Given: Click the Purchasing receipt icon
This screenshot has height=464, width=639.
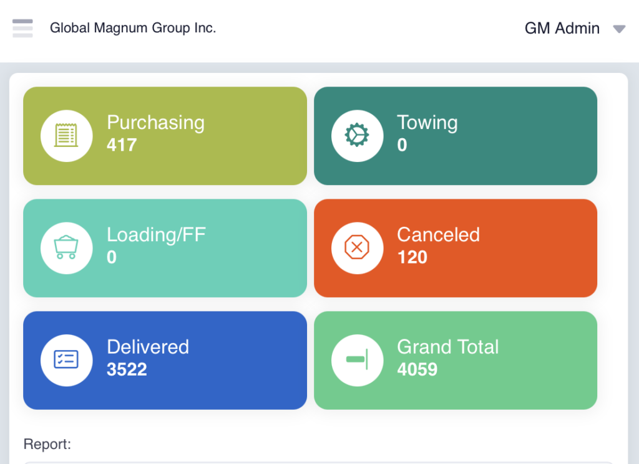Looking at the screenshot, I should (x=66, y=135).
